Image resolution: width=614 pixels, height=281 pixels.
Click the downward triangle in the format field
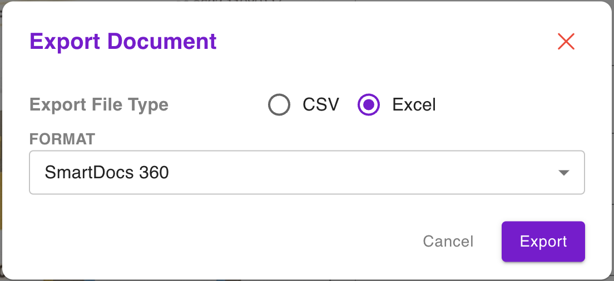click(x=563, y=173)
